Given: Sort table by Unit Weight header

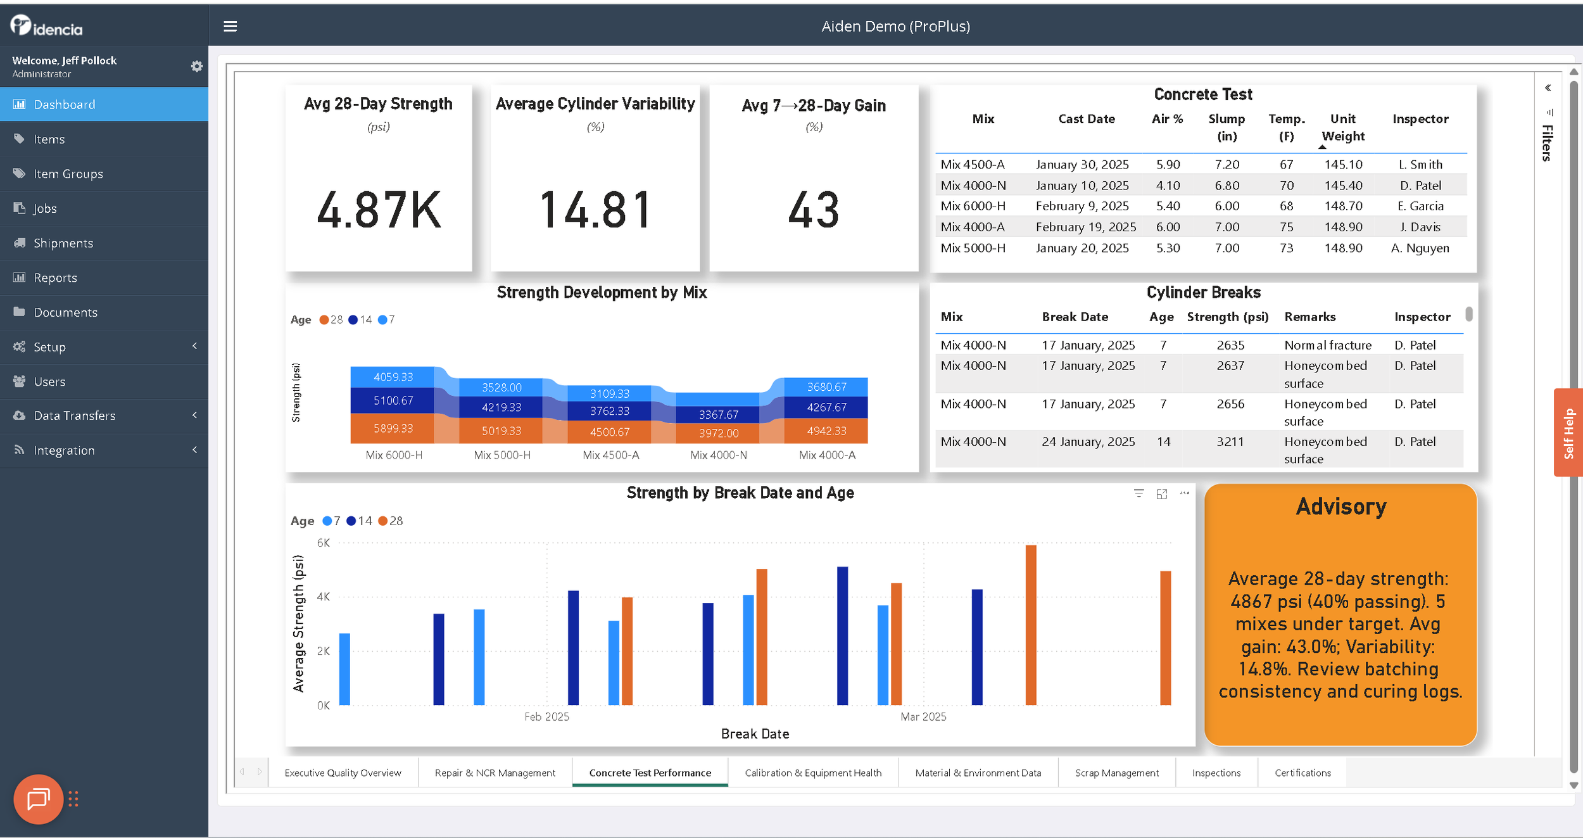Looking at the screenshot, I should pos(1342,127).
